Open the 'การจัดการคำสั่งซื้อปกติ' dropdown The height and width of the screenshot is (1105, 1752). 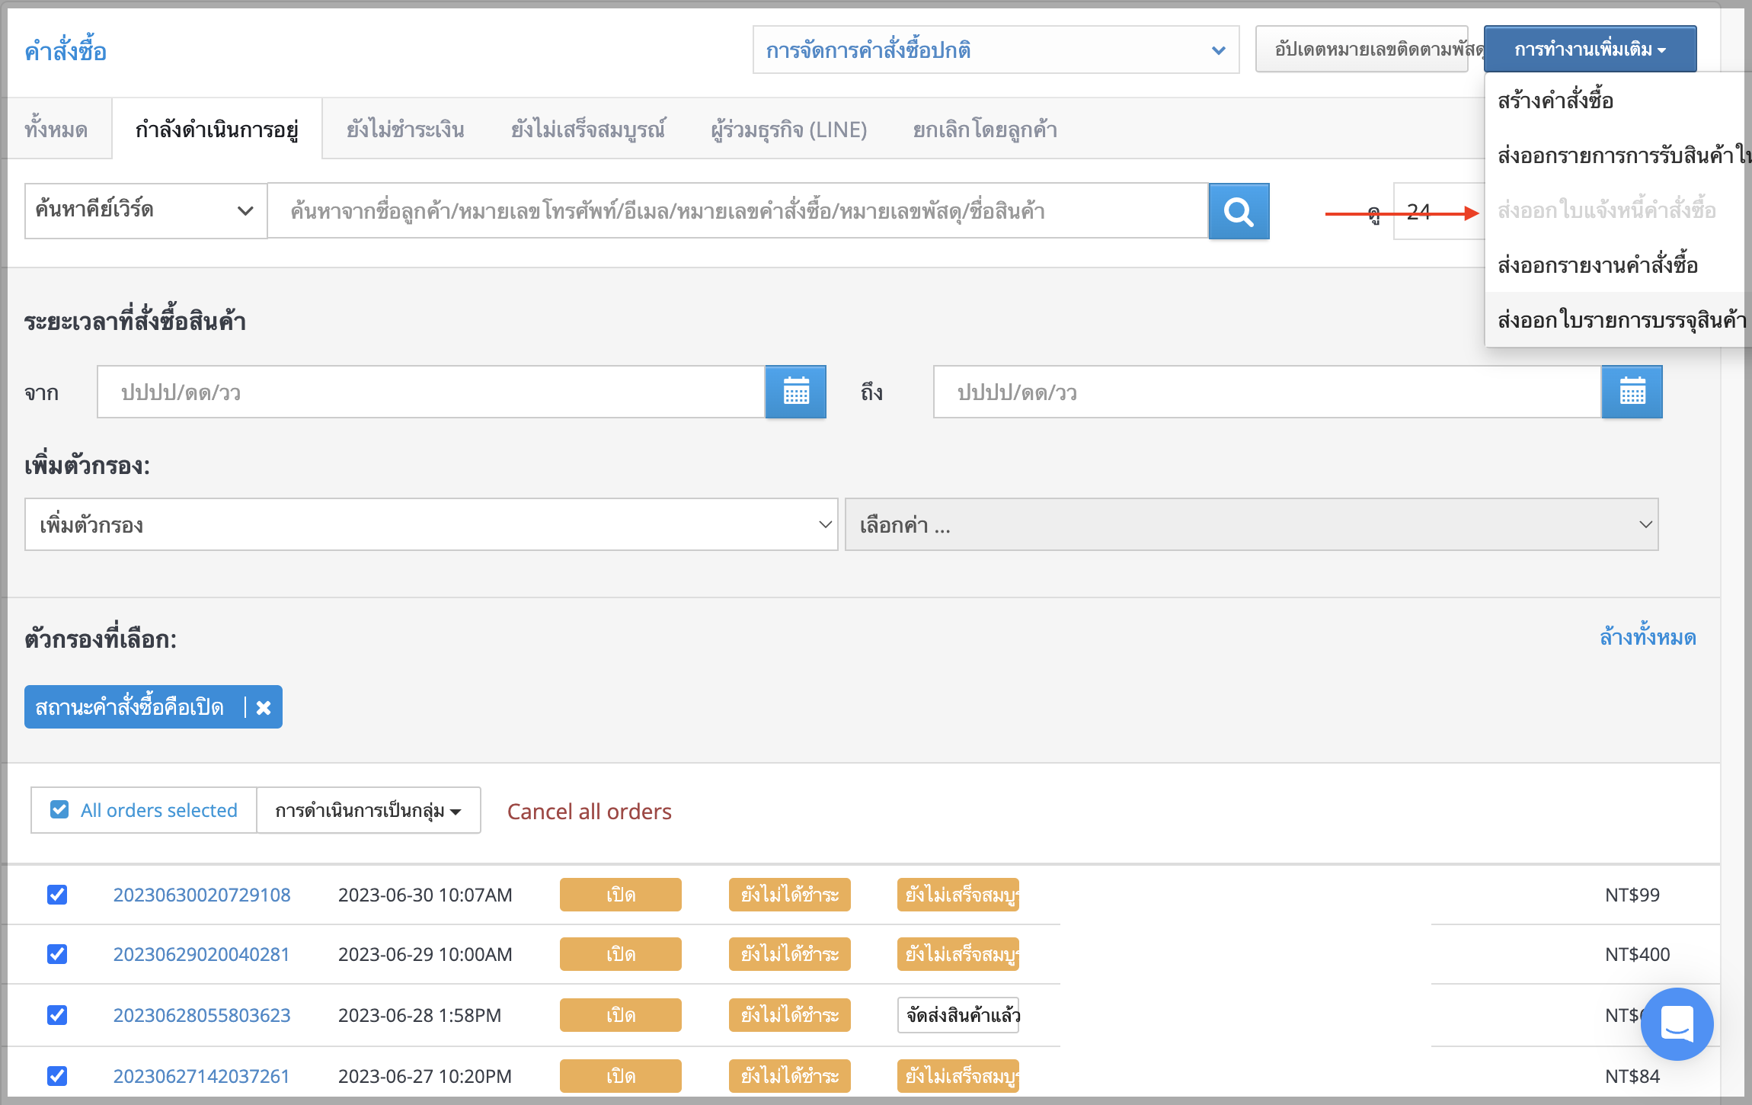click(x=996, y=50)
